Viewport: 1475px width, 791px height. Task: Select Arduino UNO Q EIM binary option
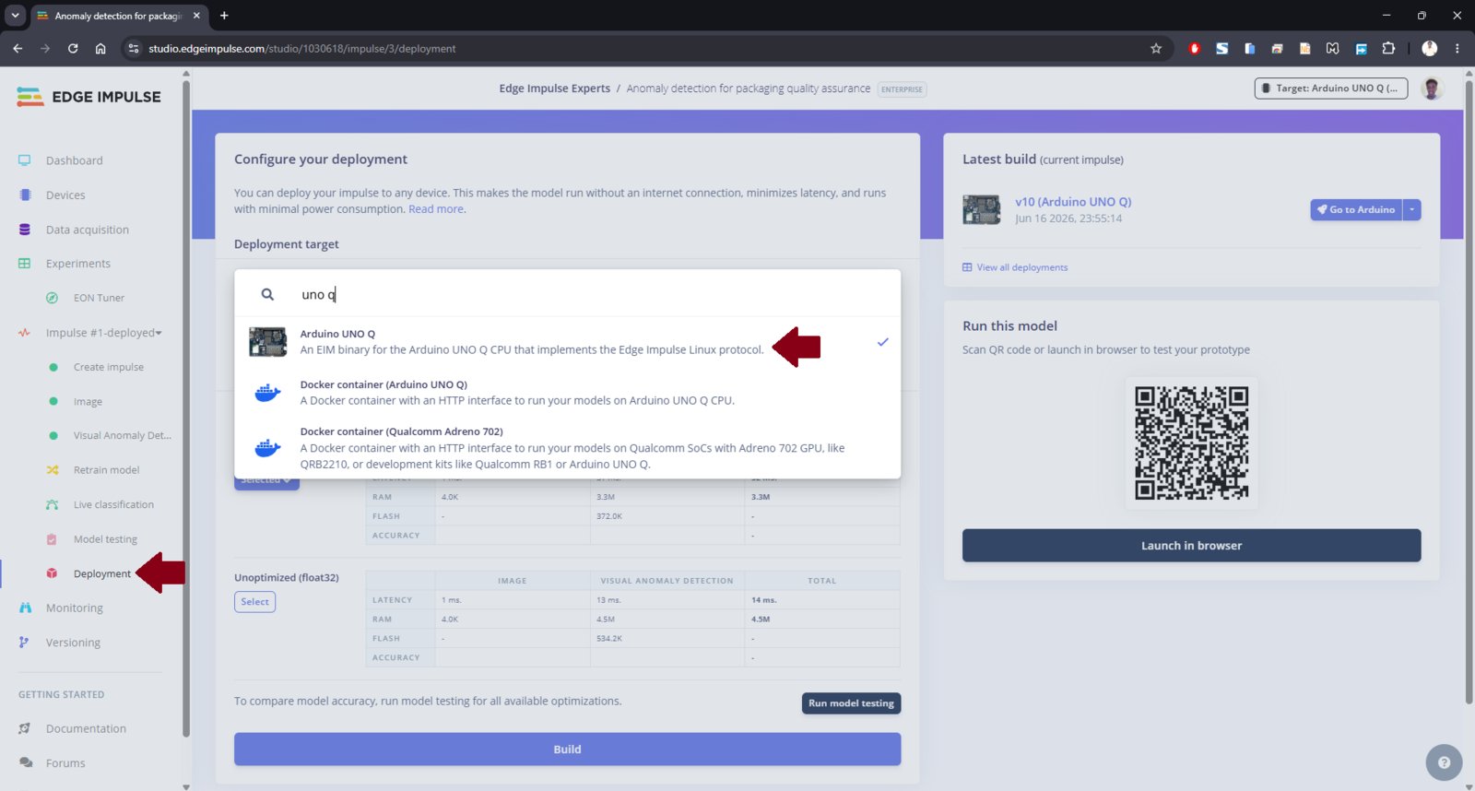point(567,342)
